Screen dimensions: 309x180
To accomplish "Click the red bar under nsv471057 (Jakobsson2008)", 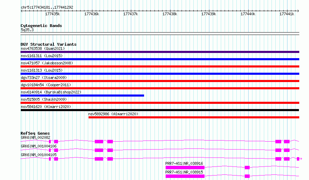I will (160, 66).
